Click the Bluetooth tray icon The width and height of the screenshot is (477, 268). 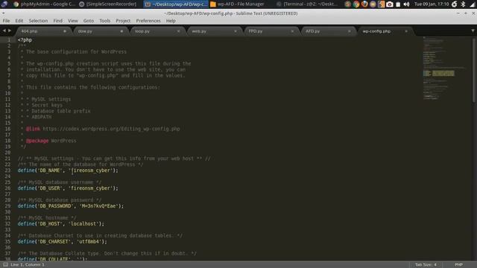tap(463, 4)
